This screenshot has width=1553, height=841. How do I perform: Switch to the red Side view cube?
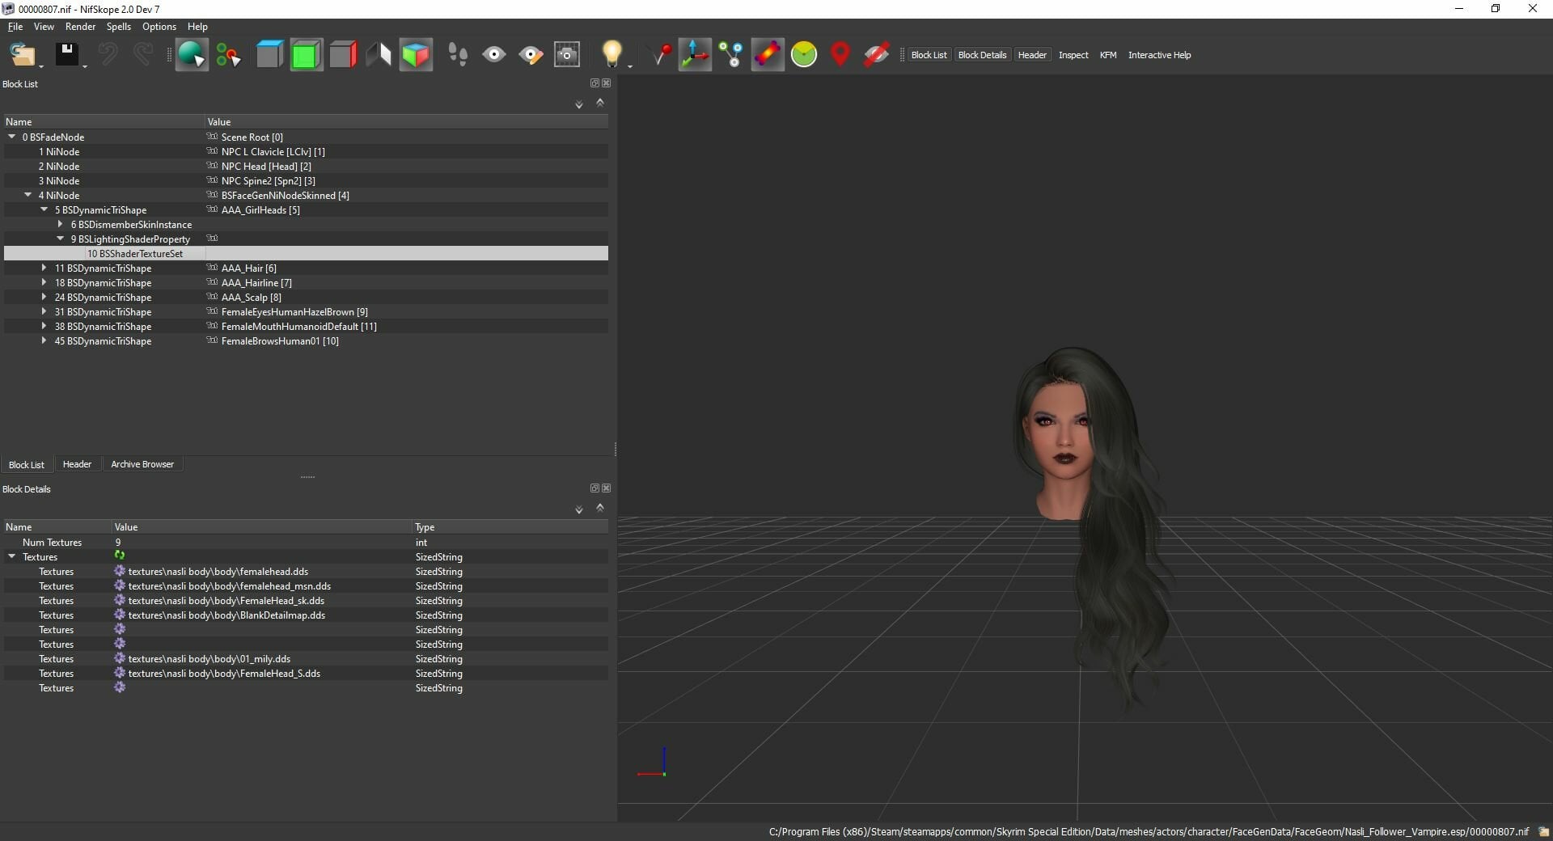coord(343,55)
